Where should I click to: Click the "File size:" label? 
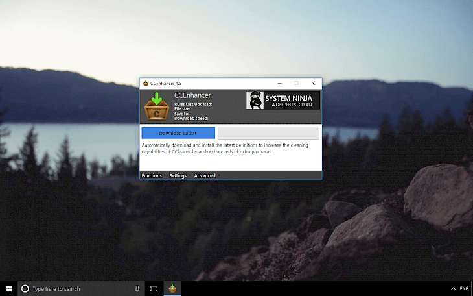tap(182, 109)
